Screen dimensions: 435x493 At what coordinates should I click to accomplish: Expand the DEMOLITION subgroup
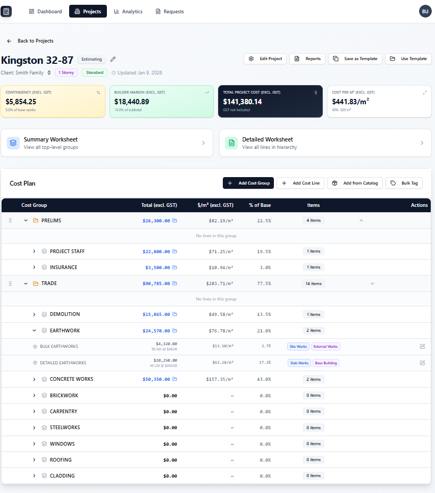click(x=34, y=314)
